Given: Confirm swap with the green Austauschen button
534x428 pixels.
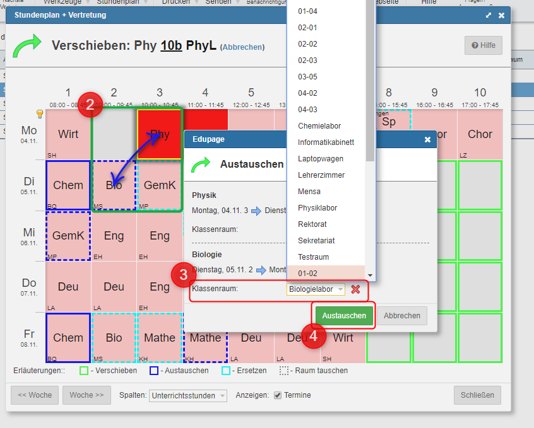Looking at the screenshot, I should pyautogui.click(x=344, y=316).
